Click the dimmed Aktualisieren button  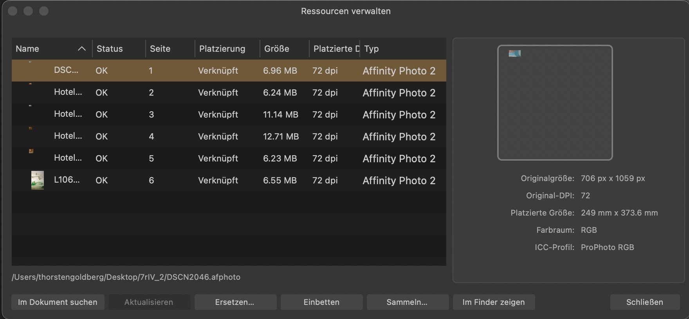point(149,302)
